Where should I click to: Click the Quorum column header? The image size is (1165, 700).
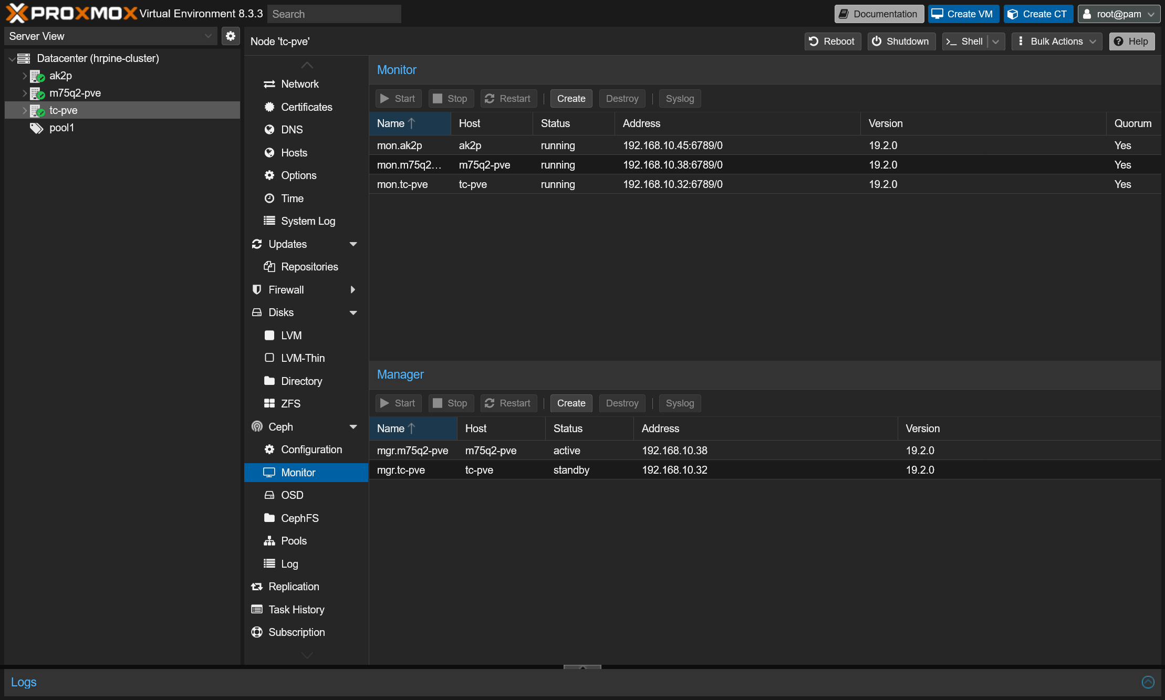click(1133, 123)
